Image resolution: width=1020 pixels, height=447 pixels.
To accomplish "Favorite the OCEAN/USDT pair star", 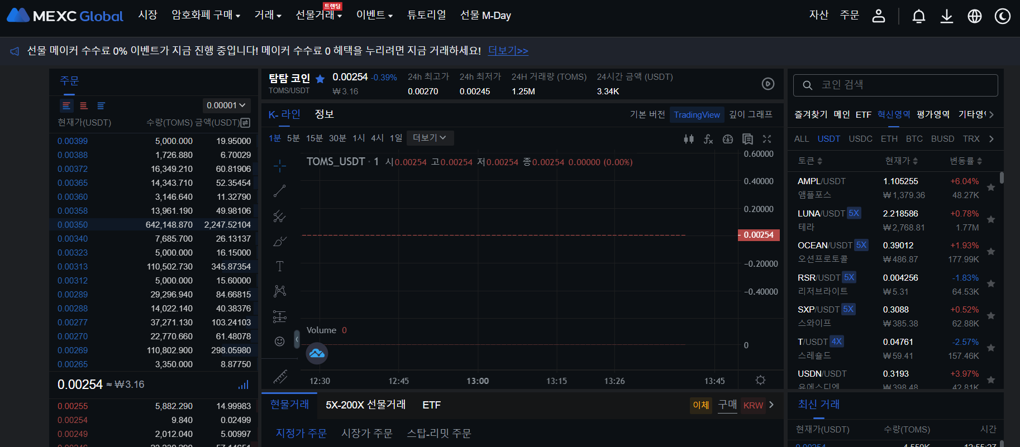I will 990,252.
